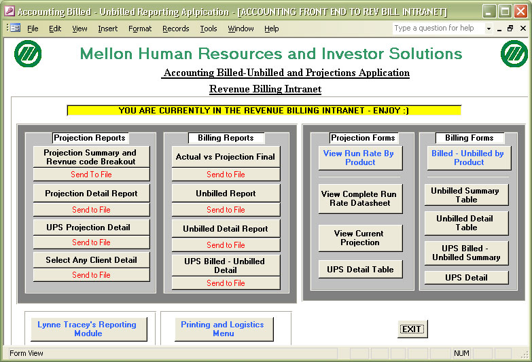The width and height of the screenshot is (532, 362).
Task: Open Projection Summary and Revnue code Breakout report
Action: [x=91, y=157]
